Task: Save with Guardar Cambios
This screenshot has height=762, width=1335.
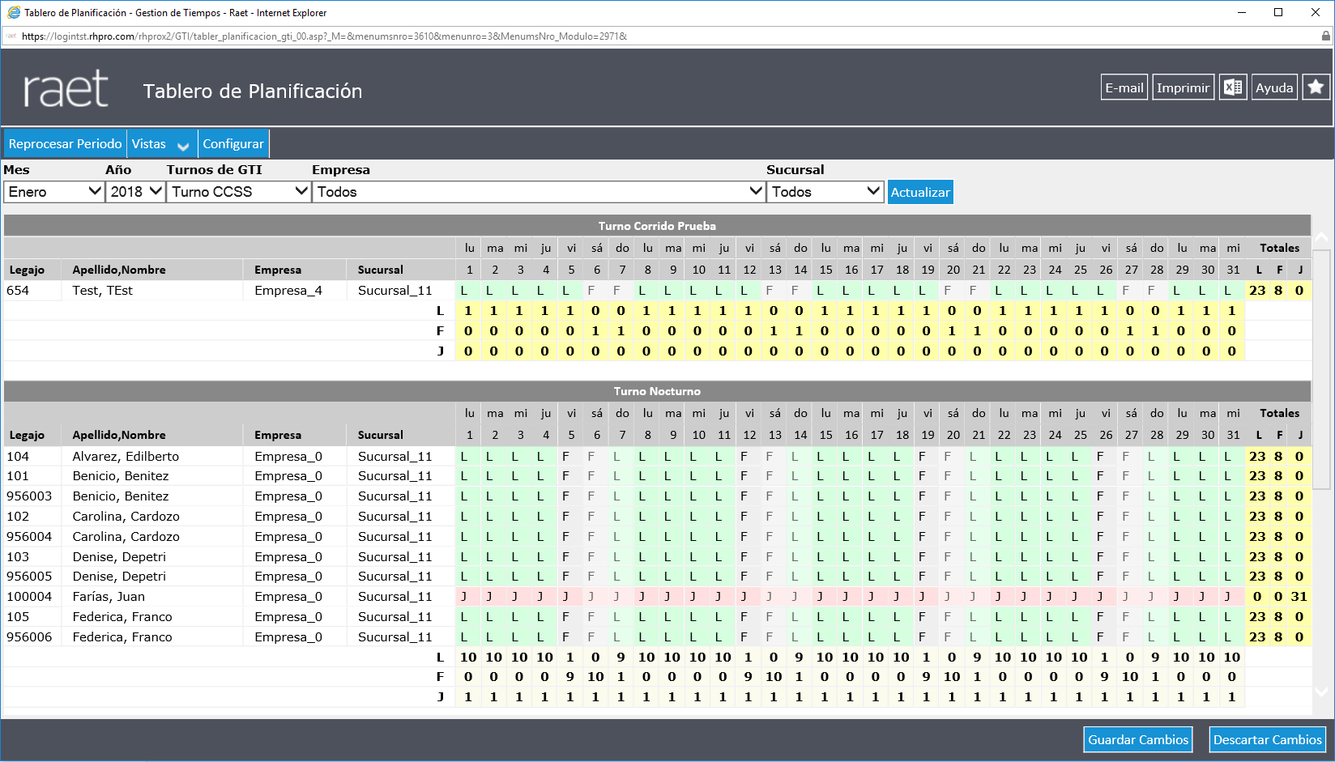Action: 1138,739
